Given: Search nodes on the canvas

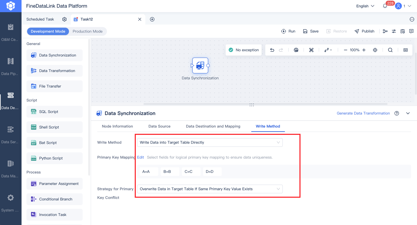Looking at the screenshot, I should coord(390,50).
